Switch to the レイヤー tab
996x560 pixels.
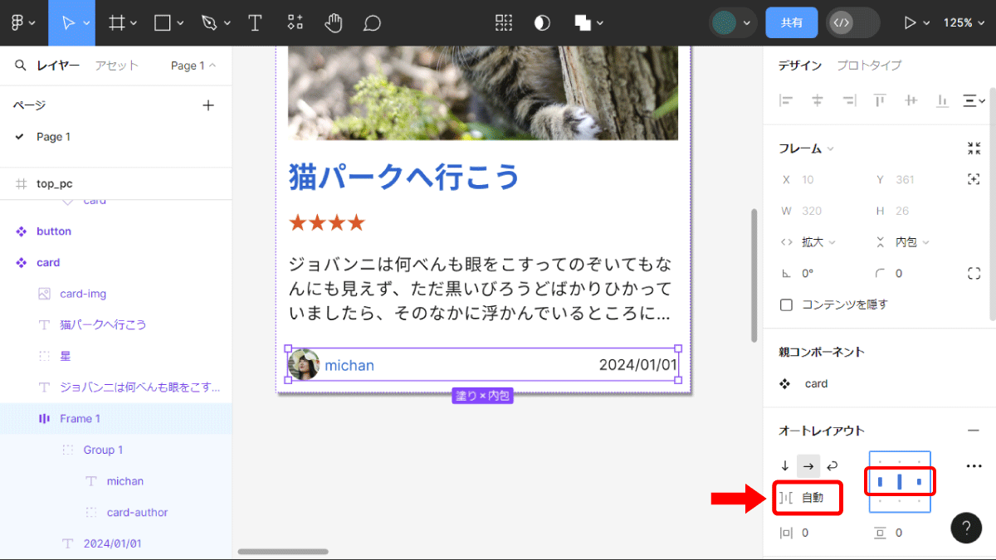(58, 66)
